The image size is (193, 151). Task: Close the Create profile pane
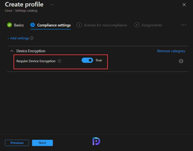184,5
